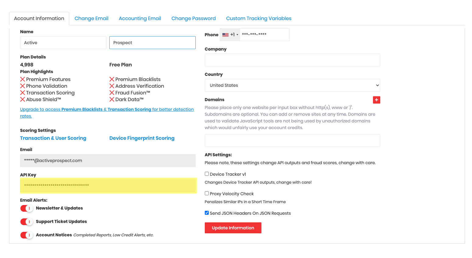Viewport: 472px width, 258px height.
Task: Click the Update Information button
Action: [233, 228]
